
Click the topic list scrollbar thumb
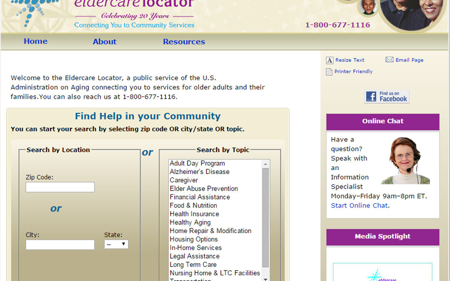(x=265, y=218)
